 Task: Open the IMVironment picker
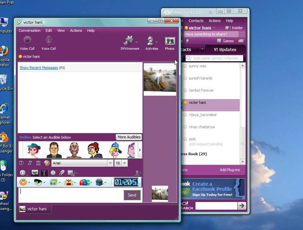pos(128,41)
